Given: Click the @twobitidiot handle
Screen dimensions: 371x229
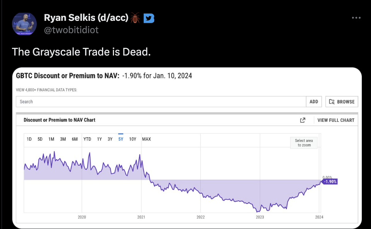Looking at the screenshot, I should pos(71,30).
